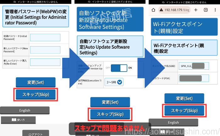The height and width of the screenshot is (136, 220).
Task: Open a new browser tab with plus icon
Action: click(196, 10)
